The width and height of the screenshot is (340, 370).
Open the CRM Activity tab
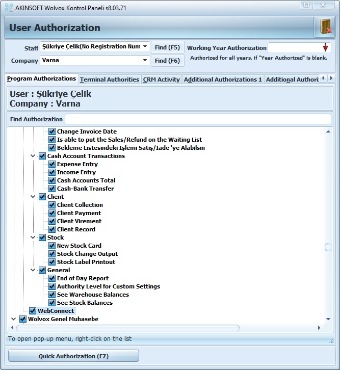pyautogui.click(x=162, y=80)
